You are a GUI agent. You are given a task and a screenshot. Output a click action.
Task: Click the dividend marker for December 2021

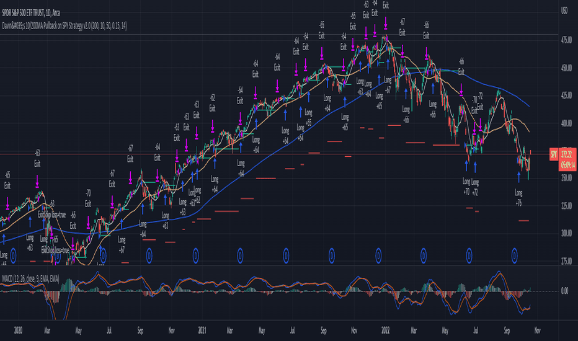click(x=378, y=255)
